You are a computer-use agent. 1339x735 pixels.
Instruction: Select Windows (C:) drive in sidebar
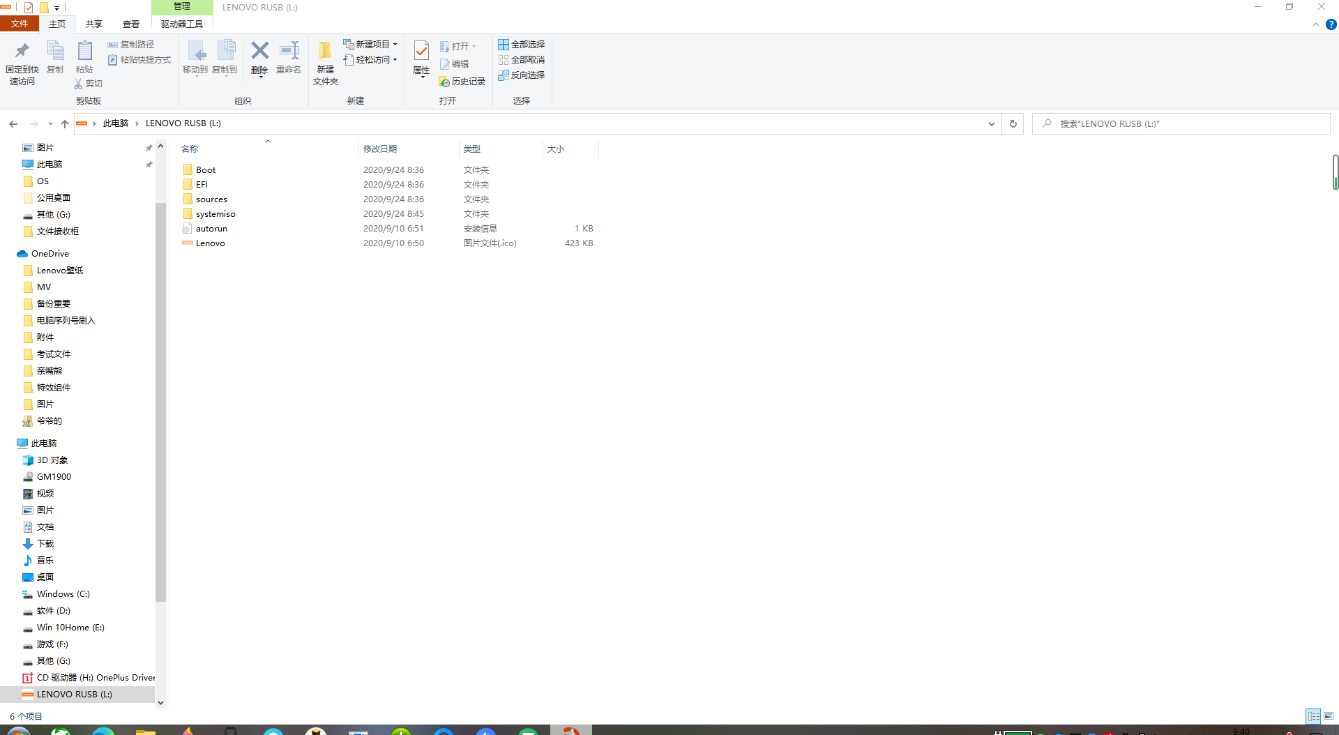pos(63,594)
